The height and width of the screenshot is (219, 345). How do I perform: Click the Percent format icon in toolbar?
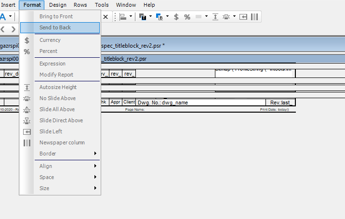[x=187, y=17]
